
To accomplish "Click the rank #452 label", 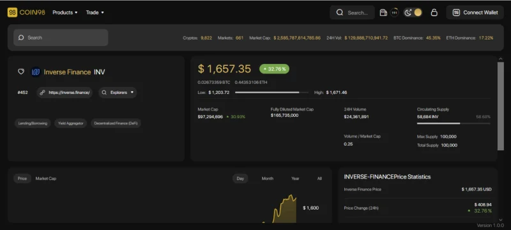I will [22, 93].
